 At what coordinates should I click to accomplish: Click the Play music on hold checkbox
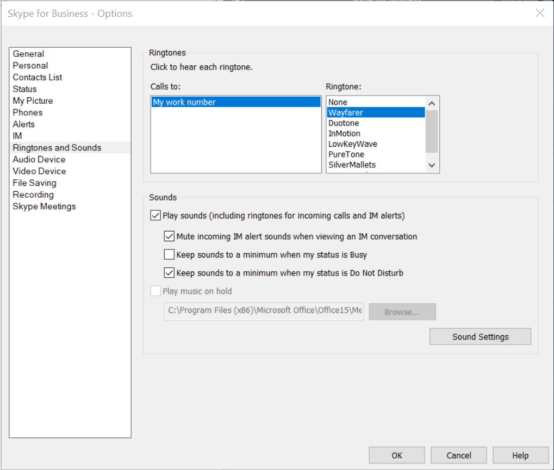(x=155, y=291)
